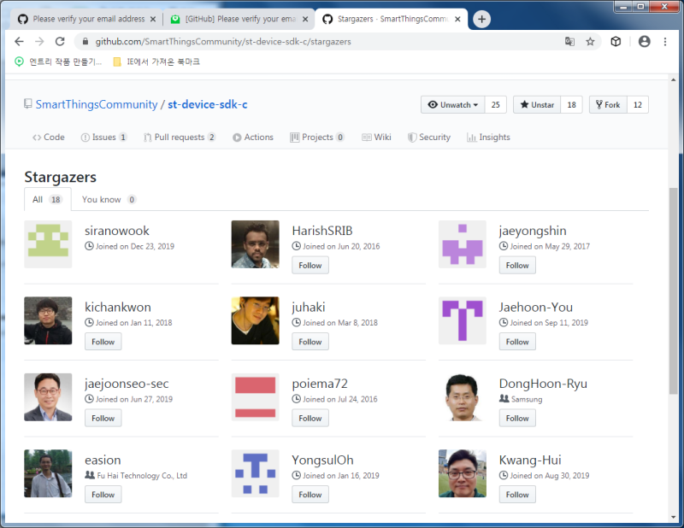Expand the Unwatch dropdown
684x528 pixels.
coord(453,104)
